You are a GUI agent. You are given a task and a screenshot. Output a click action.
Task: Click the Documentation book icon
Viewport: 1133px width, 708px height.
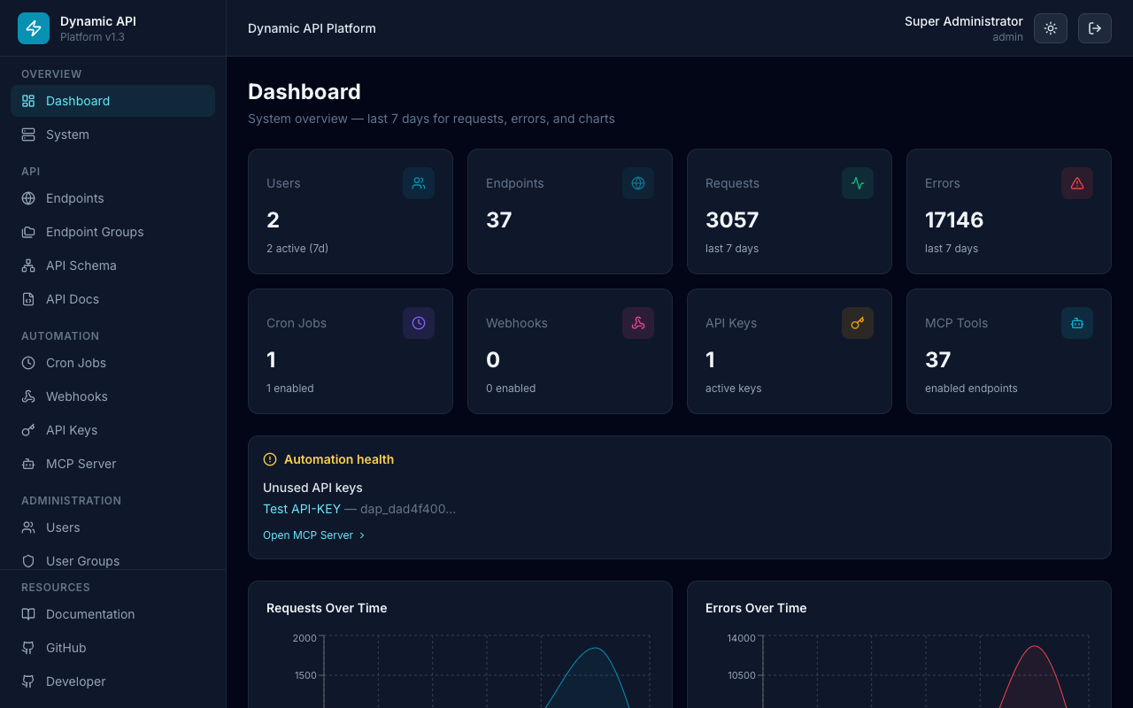tap(28, 614)
